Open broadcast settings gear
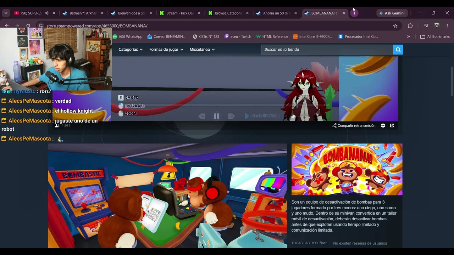The width and height of the screenshot is (454, 255). tap(383, 126)
